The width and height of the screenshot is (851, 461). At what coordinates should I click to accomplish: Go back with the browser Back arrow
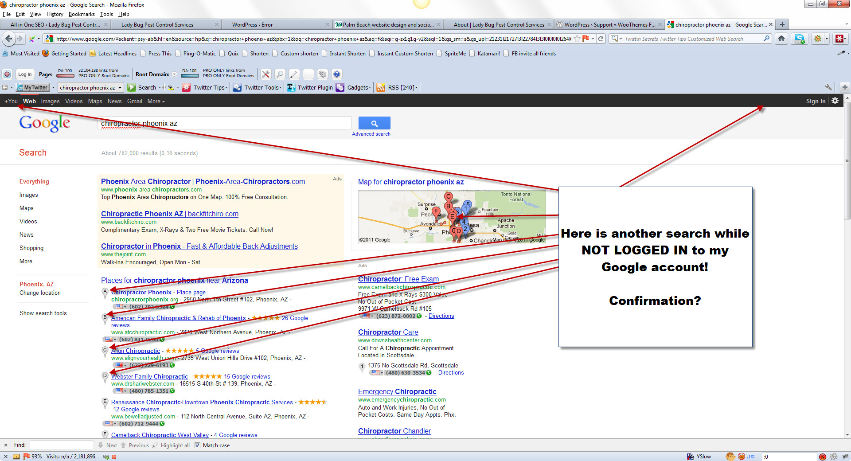click(9, 39)
